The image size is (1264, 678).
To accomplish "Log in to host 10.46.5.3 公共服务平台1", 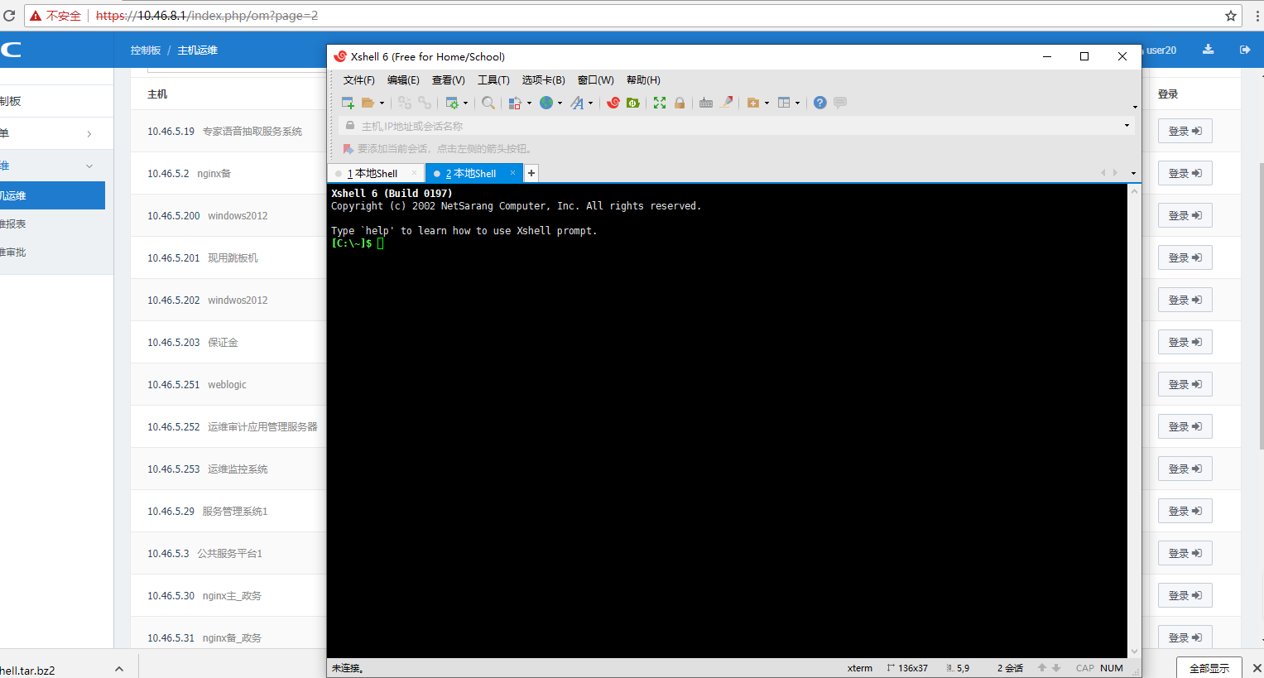I will (1185, 553).
